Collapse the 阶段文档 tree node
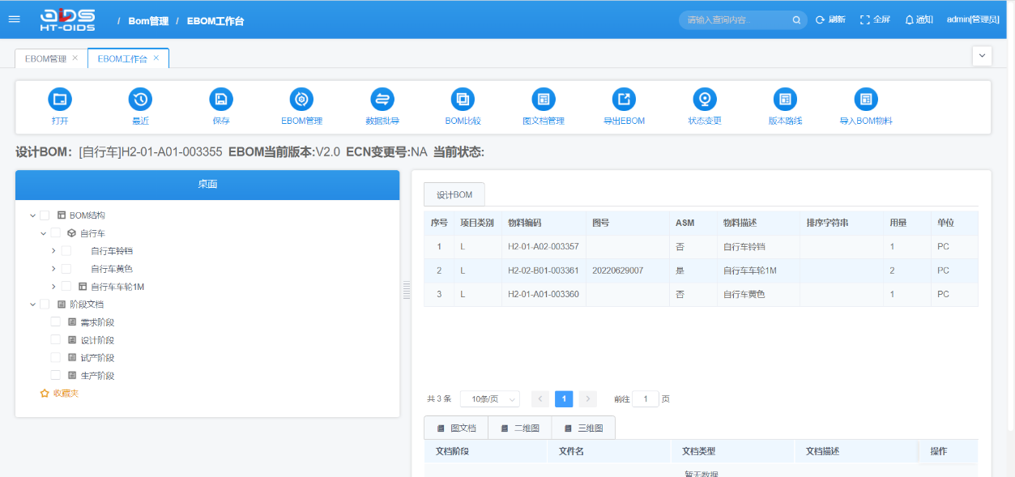 click(x=32, y=305)
